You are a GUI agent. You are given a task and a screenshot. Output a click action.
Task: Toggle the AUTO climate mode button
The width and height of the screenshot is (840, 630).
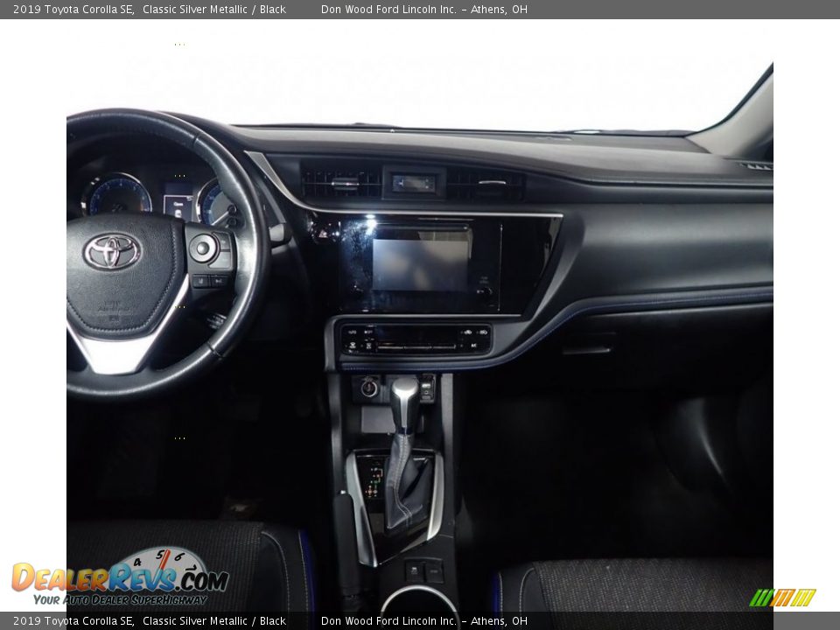click(x=352, y=332)
